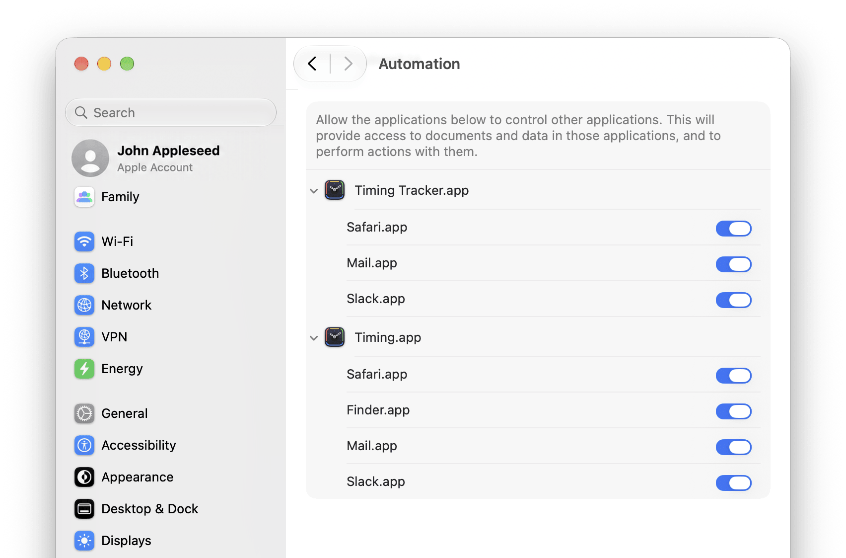Viewport: 846px width, 558px height.
Task: Click the Timing Tracker.app name text
Action: (x=412, y=190)
